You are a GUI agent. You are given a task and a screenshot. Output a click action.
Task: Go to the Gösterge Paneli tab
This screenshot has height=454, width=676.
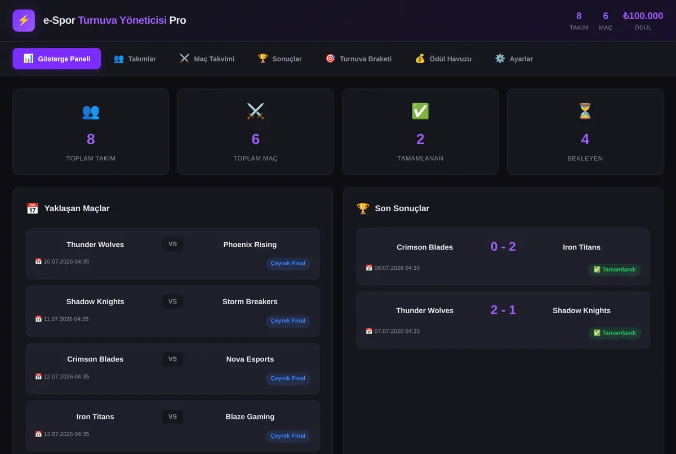pyautogui.click(x=57, y=59)
